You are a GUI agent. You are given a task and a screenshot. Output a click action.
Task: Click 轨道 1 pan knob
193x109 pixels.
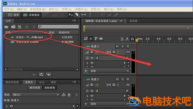pyautogui.click(x=114, y=52)
